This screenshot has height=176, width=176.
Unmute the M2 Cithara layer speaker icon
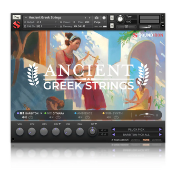[x=51, y=117]
